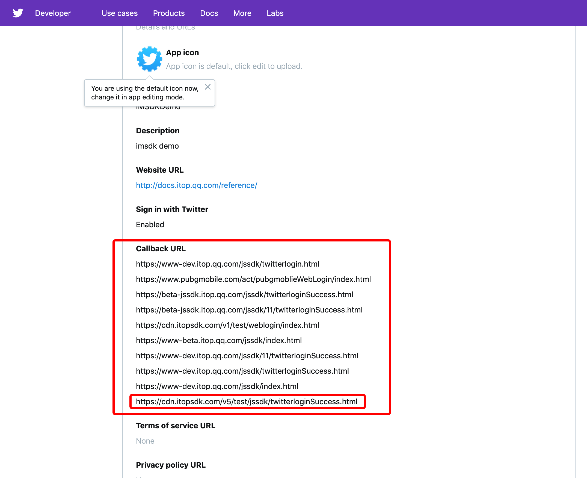Open the Use Cases menu
Image resolution: width=587 pixels, height=478 pixels.
120,13
